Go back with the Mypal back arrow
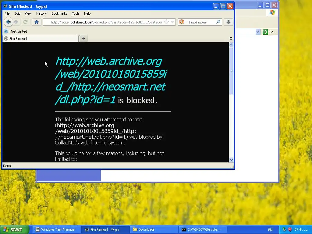Screen dimensions: 312x234 8,22
